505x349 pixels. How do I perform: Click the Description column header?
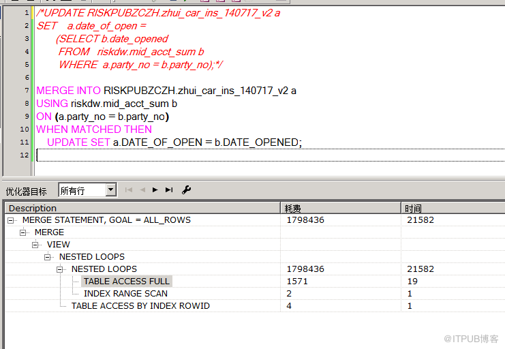tap(142, 208)
